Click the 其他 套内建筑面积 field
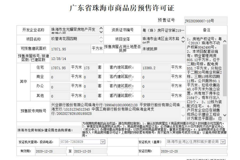This screenshot has width=240, height=160. point(156,96)
